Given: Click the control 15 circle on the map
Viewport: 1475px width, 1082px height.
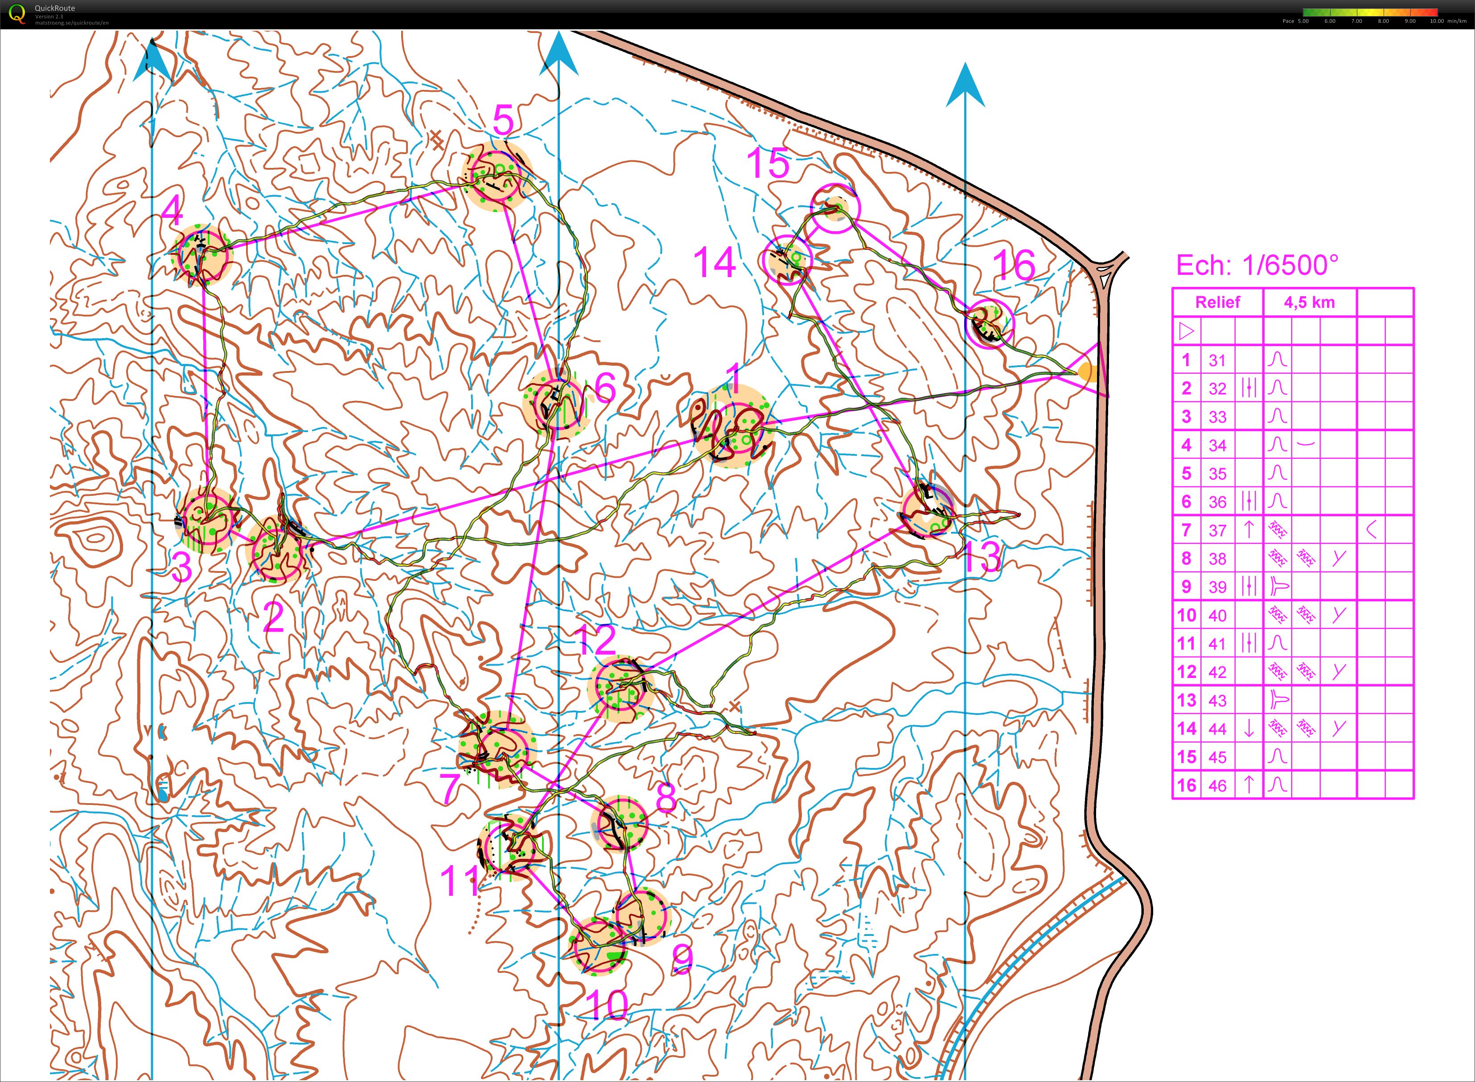Looking at the screenshot, I should coord(835,208).
